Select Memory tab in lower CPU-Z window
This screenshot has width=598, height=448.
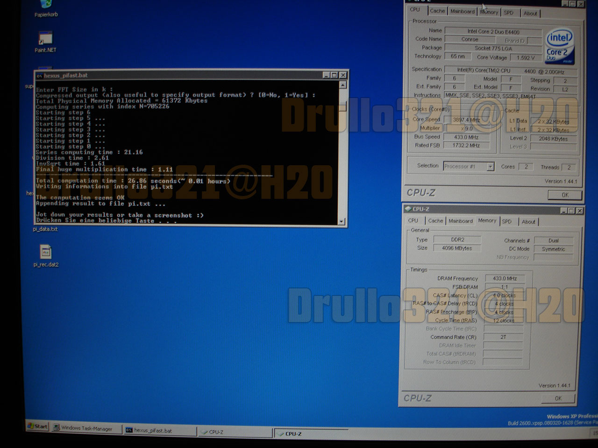click(x=487, y=221)
